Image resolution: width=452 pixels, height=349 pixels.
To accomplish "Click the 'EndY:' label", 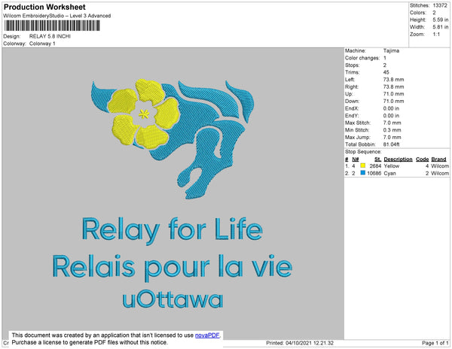I will [352, 116].
